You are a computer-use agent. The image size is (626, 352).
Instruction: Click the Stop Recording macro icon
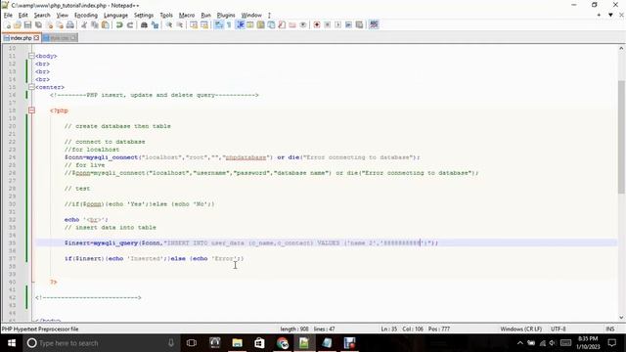[x=328, y=25]
